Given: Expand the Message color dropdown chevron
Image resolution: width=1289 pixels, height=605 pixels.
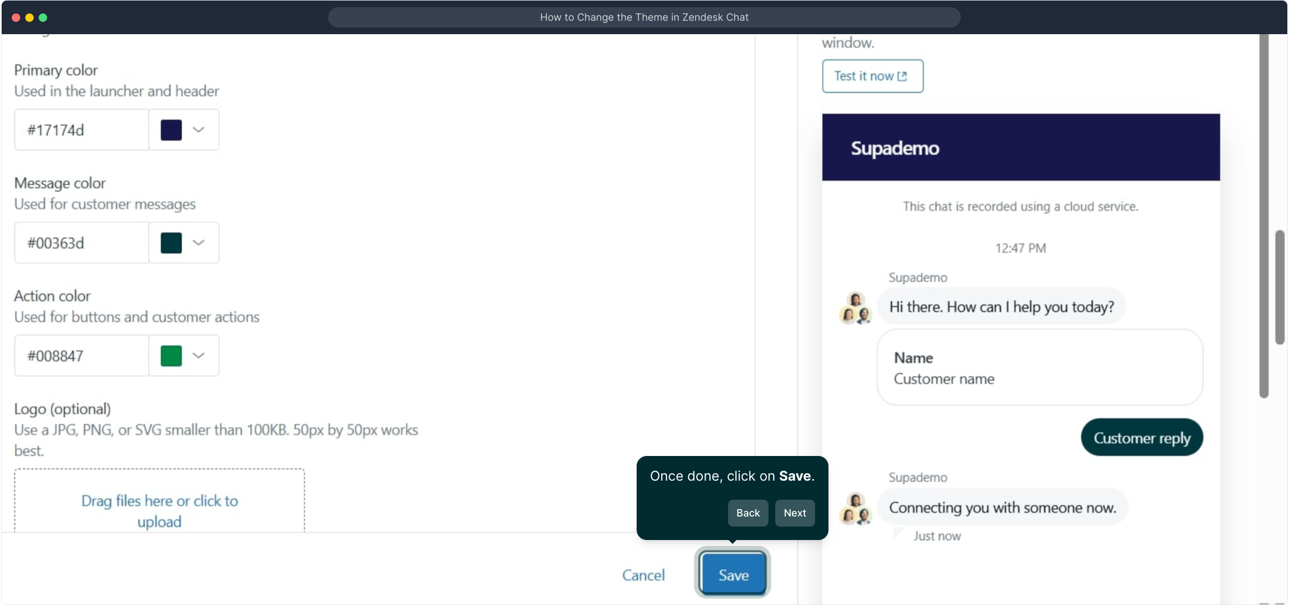Looking at the screenshot, I should tap(199, 243).
